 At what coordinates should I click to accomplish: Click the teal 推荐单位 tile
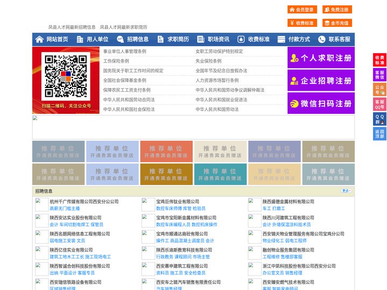tap(220, 174)
